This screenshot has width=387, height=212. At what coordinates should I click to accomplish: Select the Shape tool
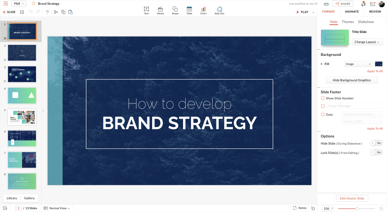[175, 10]
